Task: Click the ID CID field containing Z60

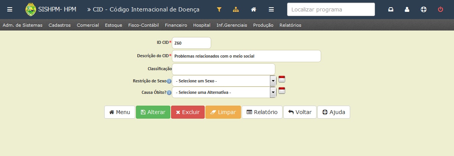Action: click(191, 43)
